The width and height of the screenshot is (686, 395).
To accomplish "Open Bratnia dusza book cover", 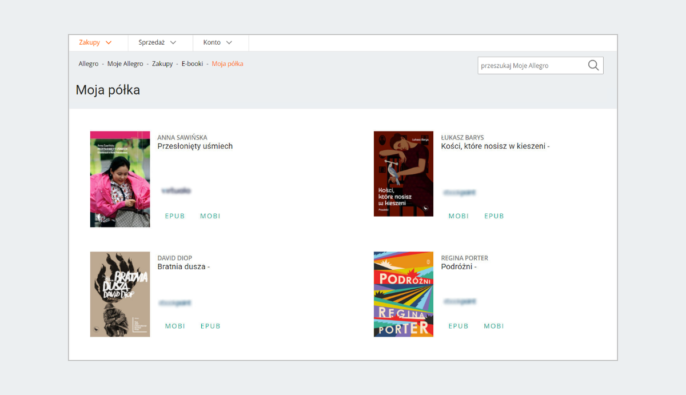I will (x=120, y=294).
